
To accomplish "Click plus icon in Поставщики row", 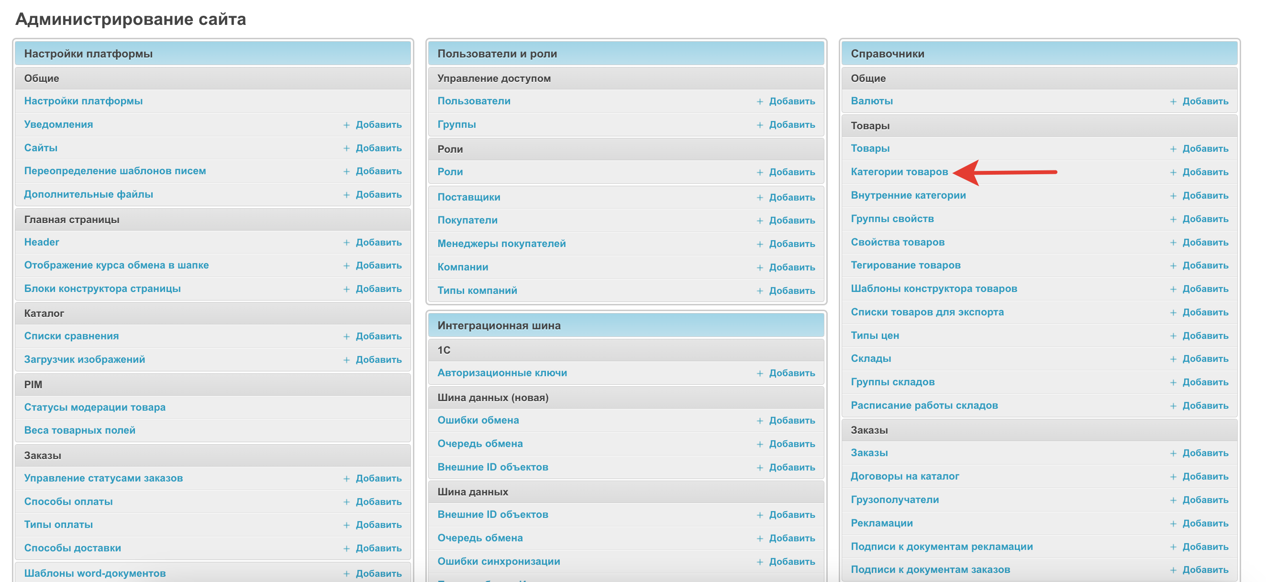I will [760, 197].
